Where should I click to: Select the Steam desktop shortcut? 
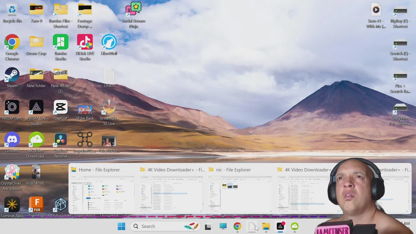coord(12,78)
